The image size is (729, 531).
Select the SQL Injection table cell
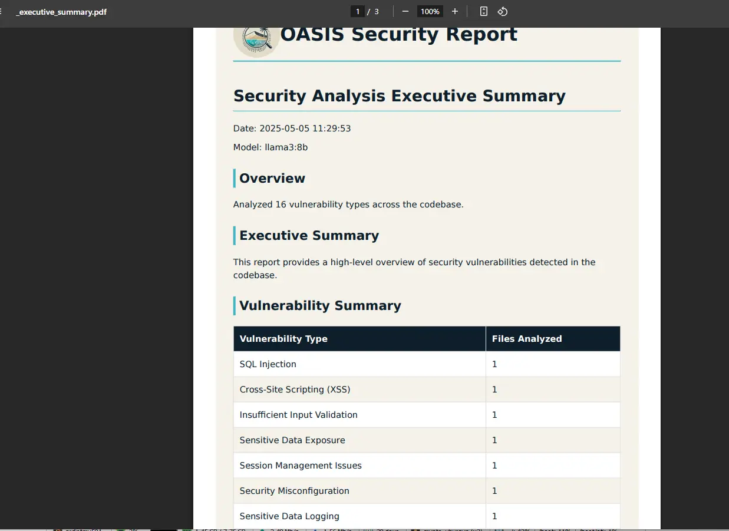tap(359, 364)
